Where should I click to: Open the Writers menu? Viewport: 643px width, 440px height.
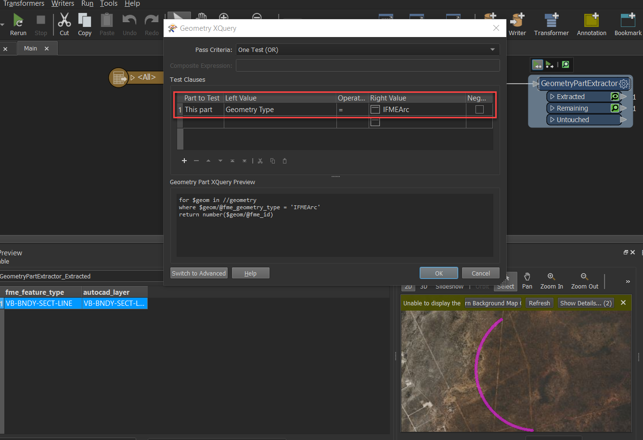tap(63, 4)
